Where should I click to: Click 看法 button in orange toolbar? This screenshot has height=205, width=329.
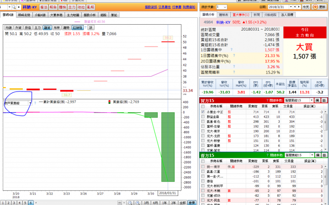click(x=44, y=7)
